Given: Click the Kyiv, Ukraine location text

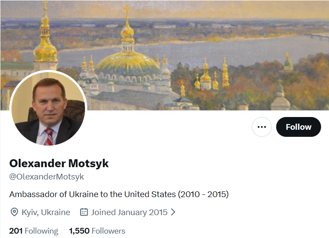Looking at the screenshot, I should (x=46, y=212).
